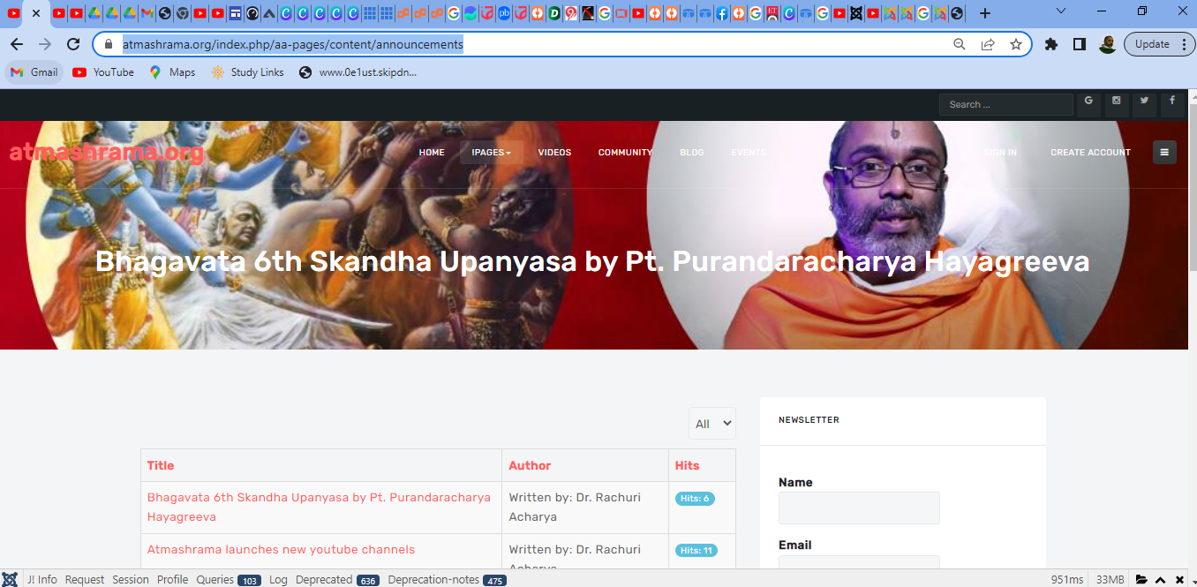The width and height of the screenshot is (1197, 587).
Task: Open the Gmail bookmark
Action: coord(34,72)
